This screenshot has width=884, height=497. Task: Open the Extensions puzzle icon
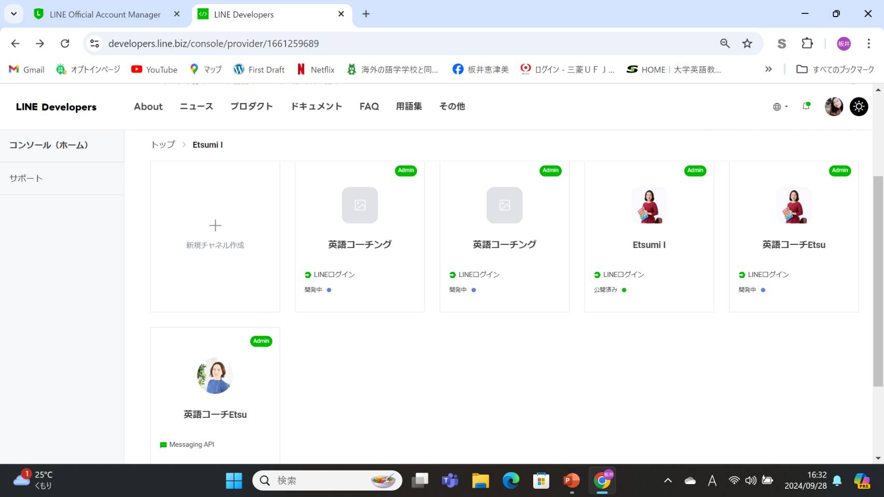(807, 43)
